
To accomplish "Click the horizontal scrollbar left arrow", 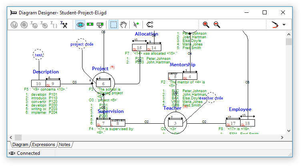I will click(x=11, y=138).
